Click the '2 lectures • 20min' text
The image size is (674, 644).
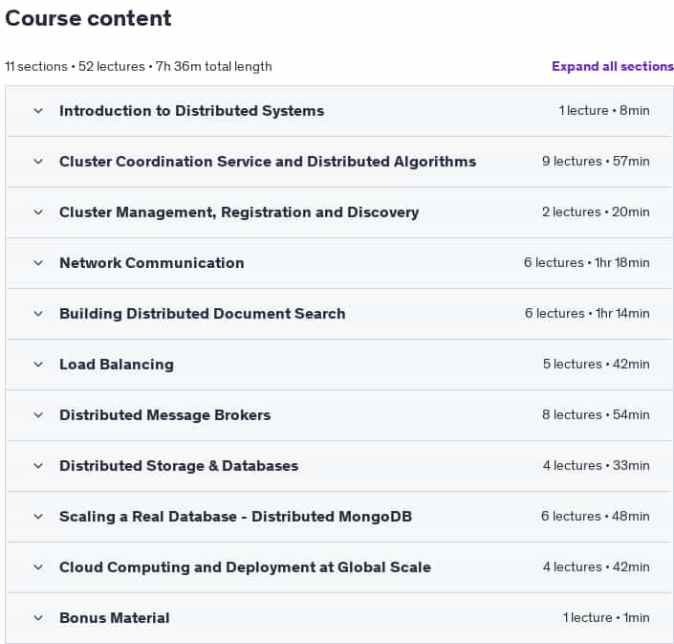596,212
